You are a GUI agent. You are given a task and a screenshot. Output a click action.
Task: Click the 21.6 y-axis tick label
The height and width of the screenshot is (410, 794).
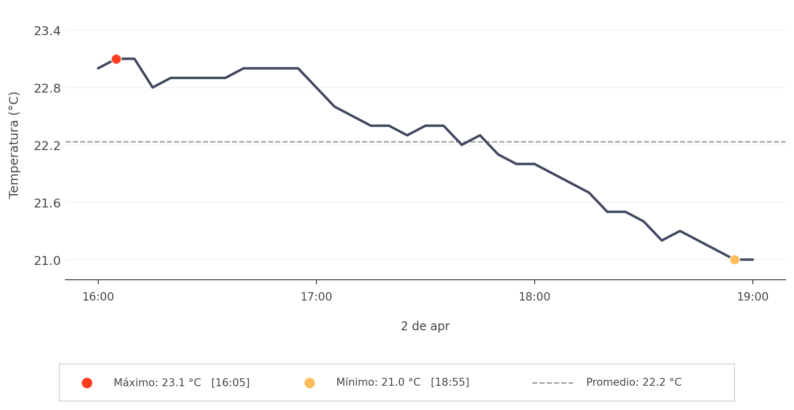[x=47, y=203]
